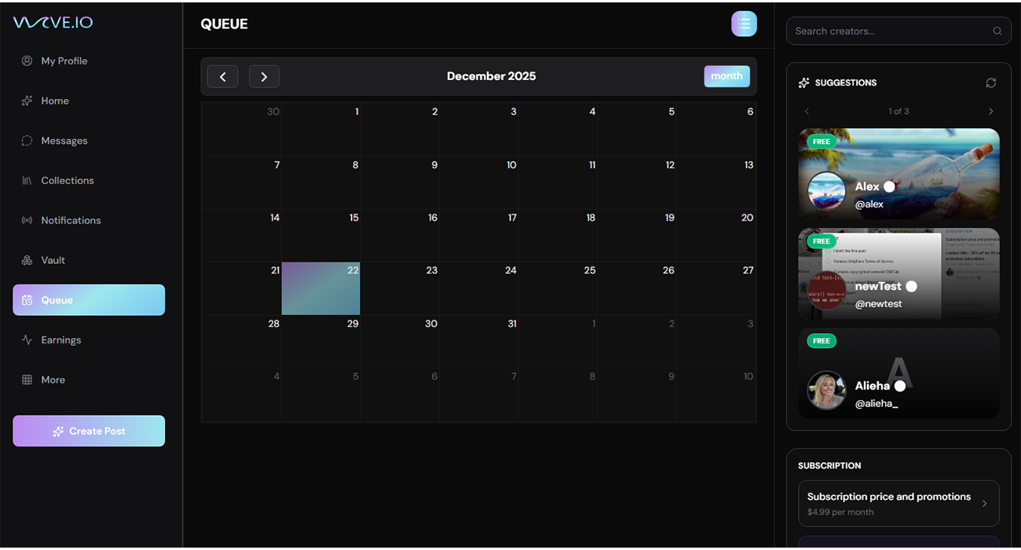Open My Profile from the sidebar
The image size is (1021, 550).
[x=64, y=61]
